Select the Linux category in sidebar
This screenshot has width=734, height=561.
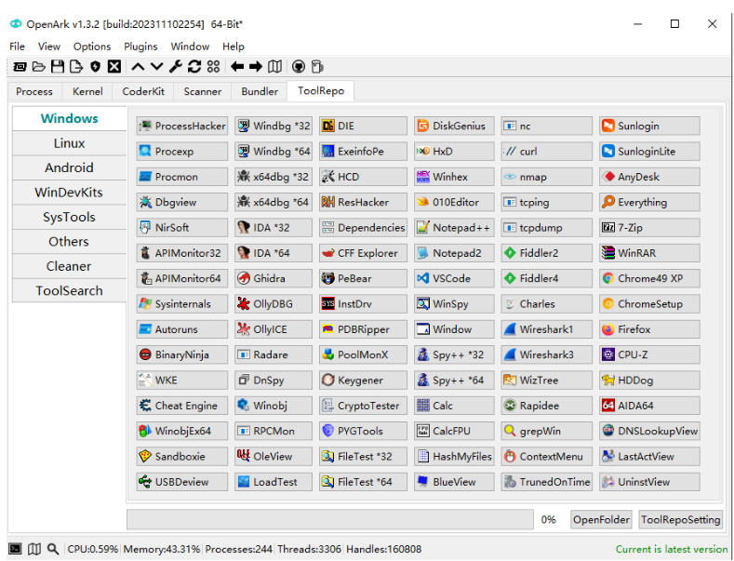(69, 143)
